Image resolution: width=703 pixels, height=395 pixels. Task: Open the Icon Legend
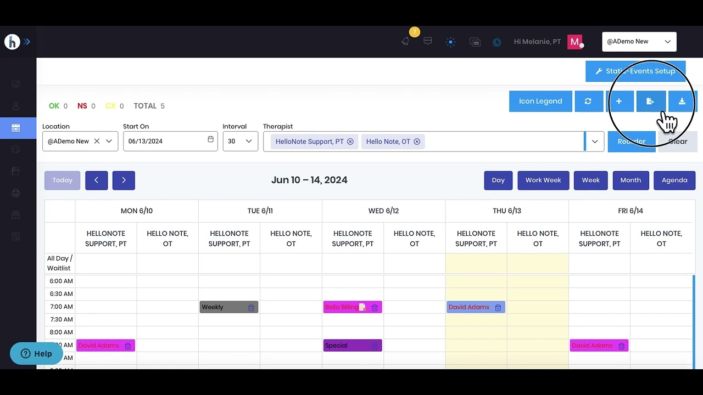coord(540,101)
